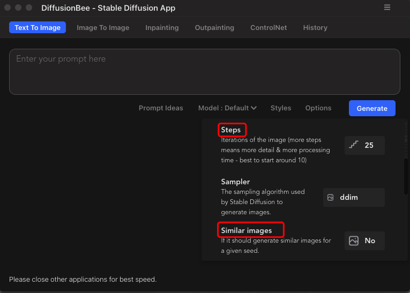Click the steps staircase icon
The height and width of the screenshot is (293, 410).
coord(354,145)
